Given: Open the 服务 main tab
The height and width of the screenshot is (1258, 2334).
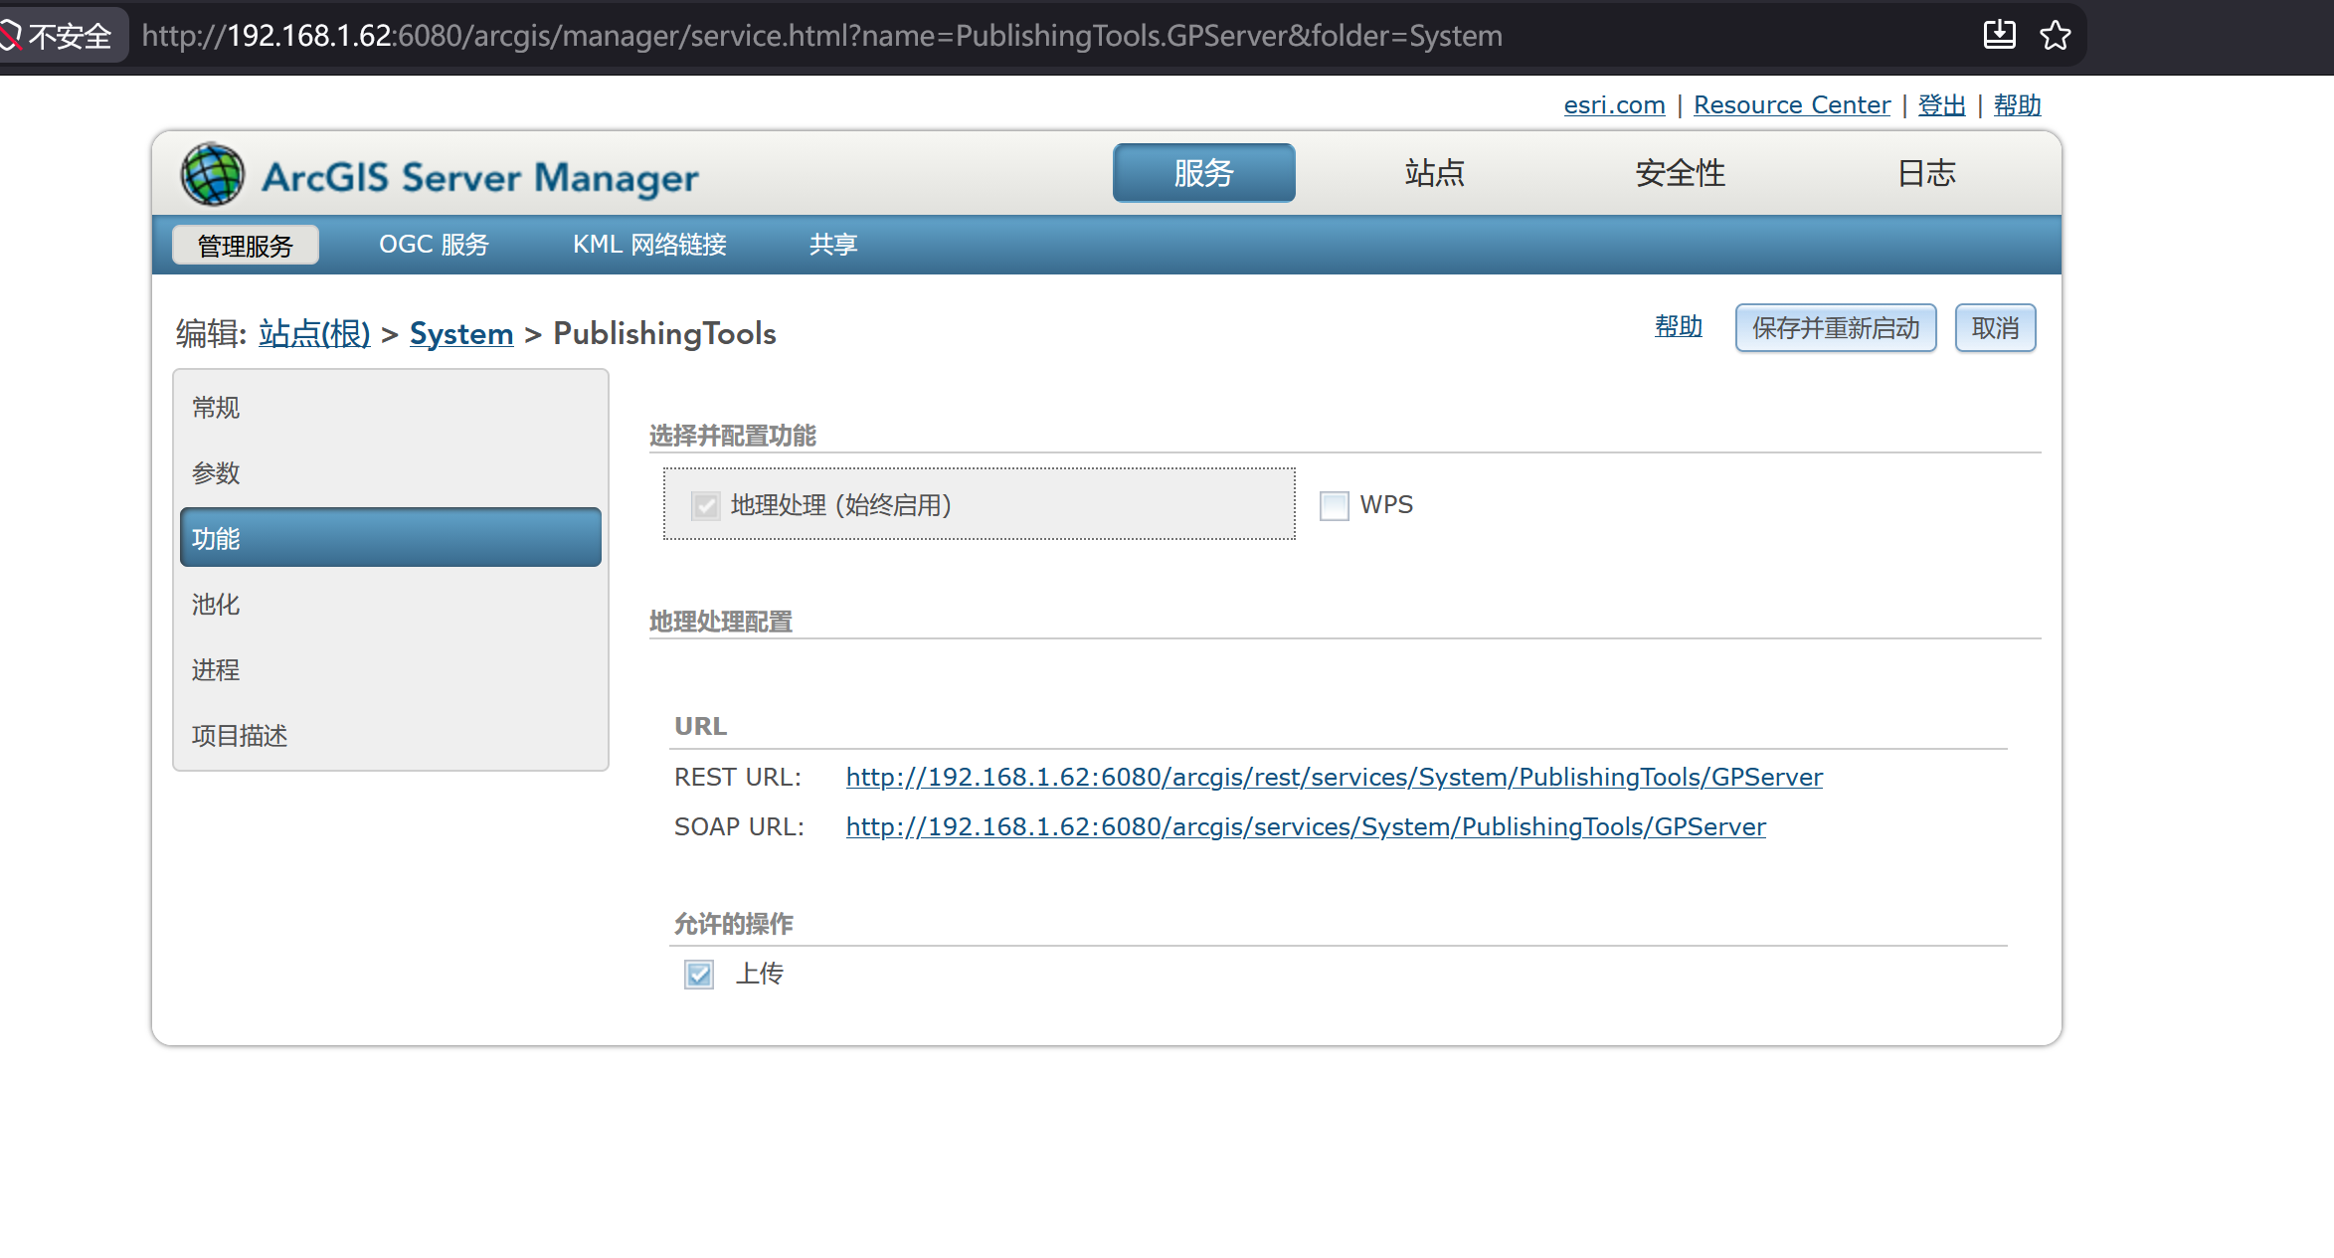Looking at the screenshot, I should click(x=1203, y=173).
